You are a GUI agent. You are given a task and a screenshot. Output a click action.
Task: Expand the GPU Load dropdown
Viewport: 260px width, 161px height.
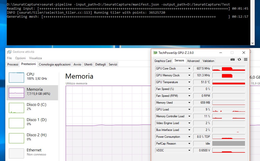pyautogui.click(x=189, y=109)
